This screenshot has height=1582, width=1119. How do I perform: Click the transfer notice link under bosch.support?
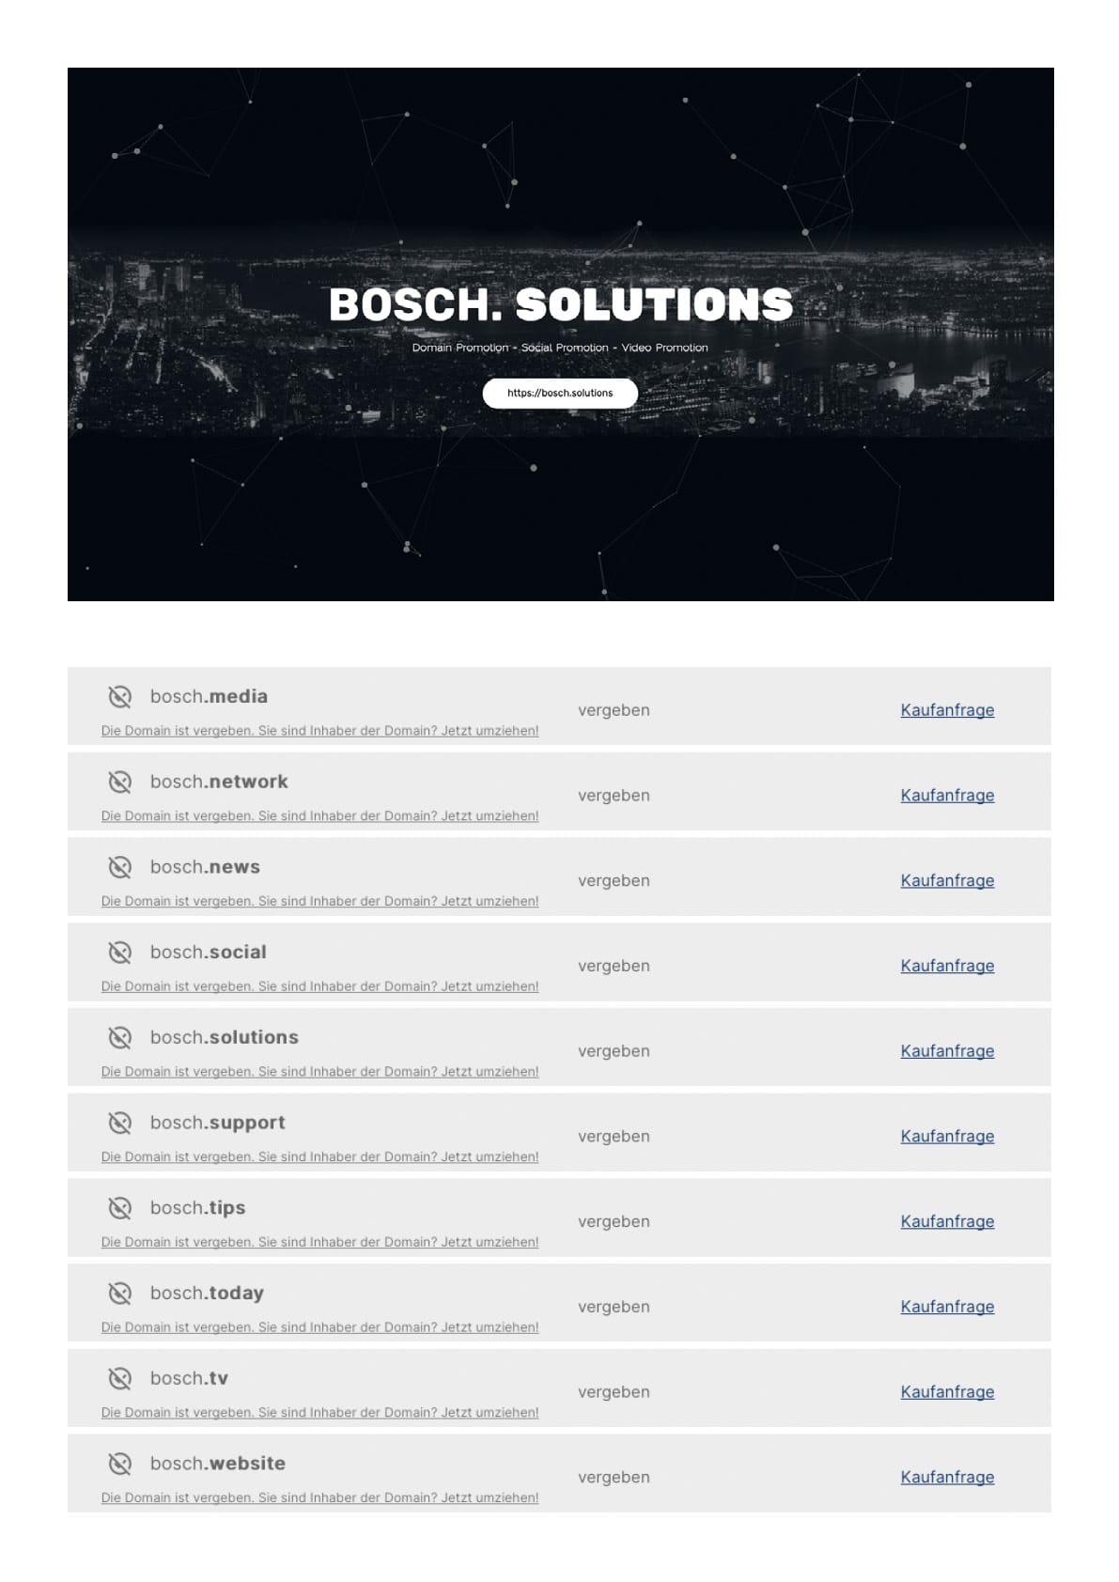tap(319, 1157)
